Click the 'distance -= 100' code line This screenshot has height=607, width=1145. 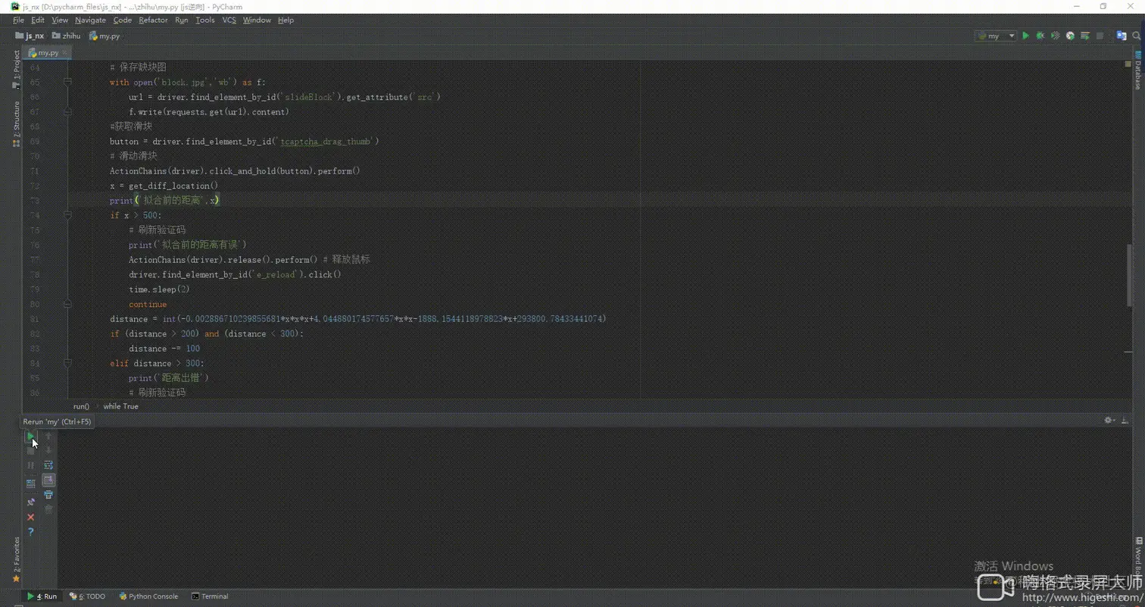point(164,349)
